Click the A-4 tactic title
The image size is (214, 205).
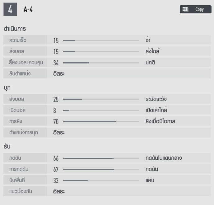28,10
